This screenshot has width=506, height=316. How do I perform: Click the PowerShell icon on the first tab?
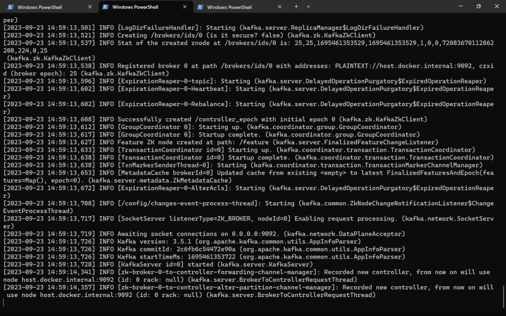(x=10, y=7)
